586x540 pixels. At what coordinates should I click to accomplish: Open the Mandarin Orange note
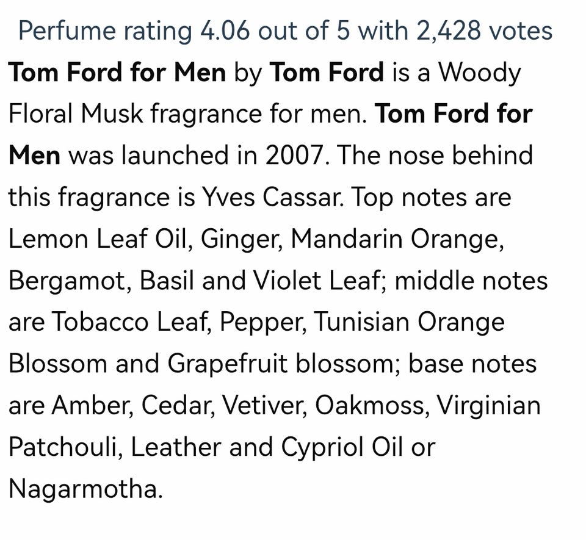pyautogui.click(x=397, y=239)
